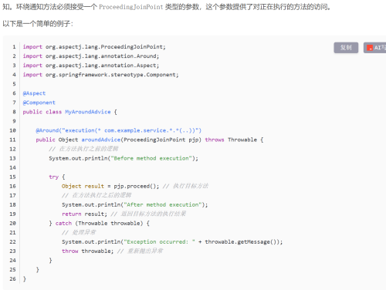Image resolution: width=386 pixels, height=290 pixels.
Task: Click the pjp.proceed() statement
Action: point(137,186)
